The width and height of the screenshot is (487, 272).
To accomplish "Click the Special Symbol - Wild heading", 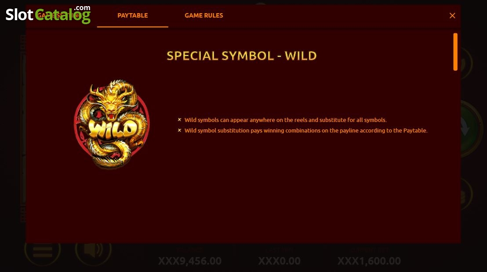I will point(242,56).
